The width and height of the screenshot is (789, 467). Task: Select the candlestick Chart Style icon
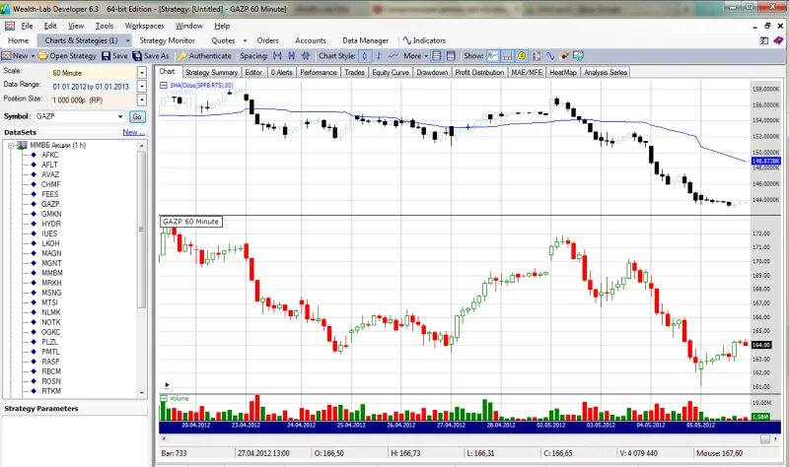coord(365,56)
